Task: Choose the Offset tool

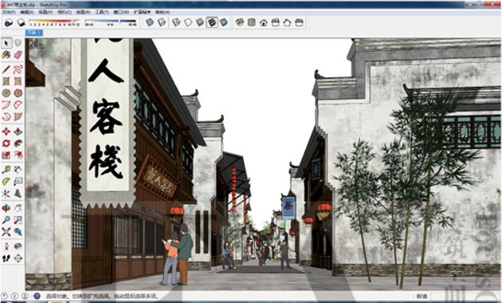Action: (x=18, y=155)
